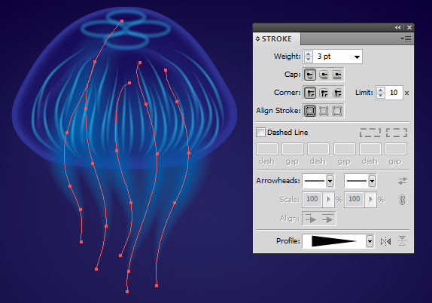This screenshot has width=432, height=303.
Task: Align stroke to inside icon
Action: 324,111
